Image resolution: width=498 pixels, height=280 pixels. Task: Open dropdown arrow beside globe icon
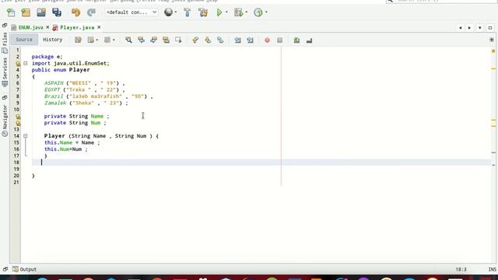(176, 12)
